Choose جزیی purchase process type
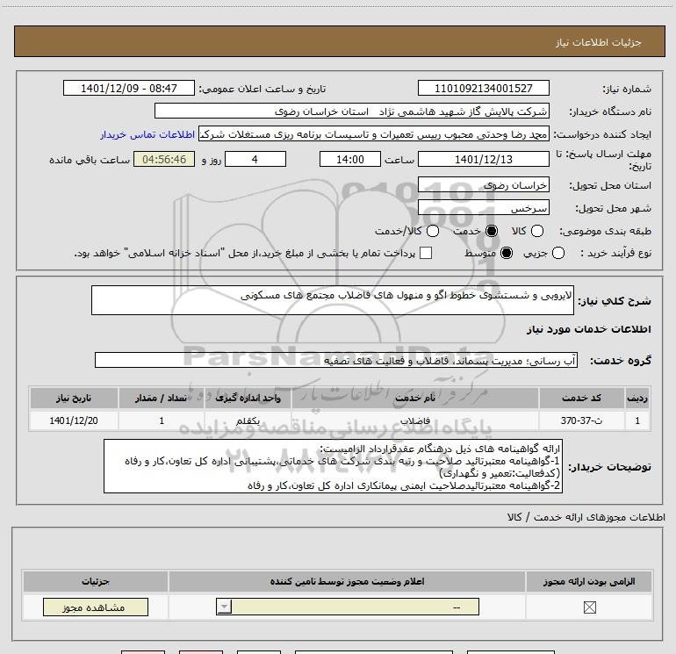The height and width of the screenshot is (654, 676). tap(557, 253)
